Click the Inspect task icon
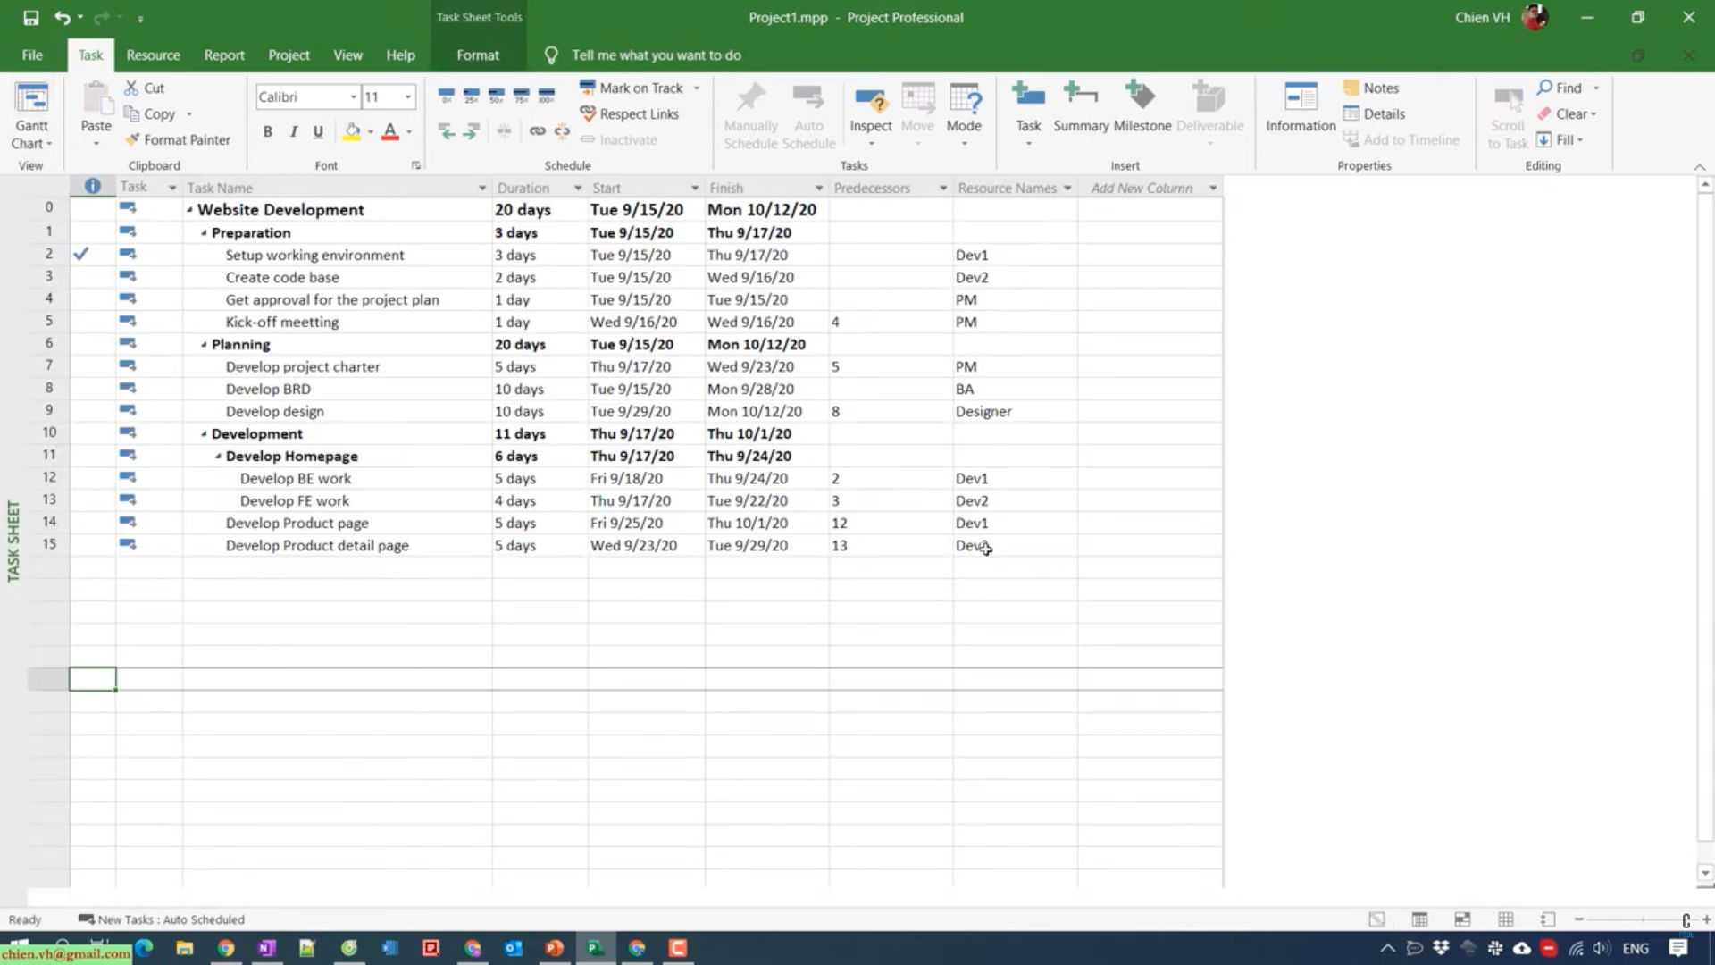The height and width of the screenshot is (965, 1715). pos(870,107)
